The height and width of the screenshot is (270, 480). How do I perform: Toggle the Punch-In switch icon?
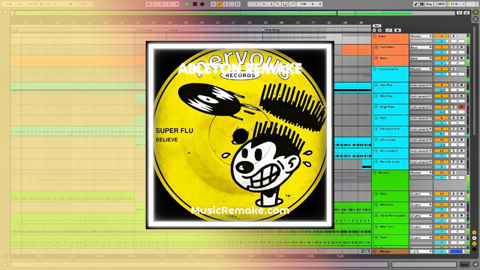point(278,4)
